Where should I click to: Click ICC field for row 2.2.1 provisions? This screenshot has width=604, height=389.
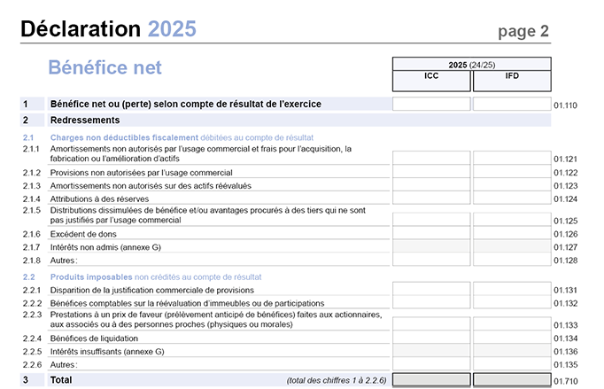pos(431,290)
